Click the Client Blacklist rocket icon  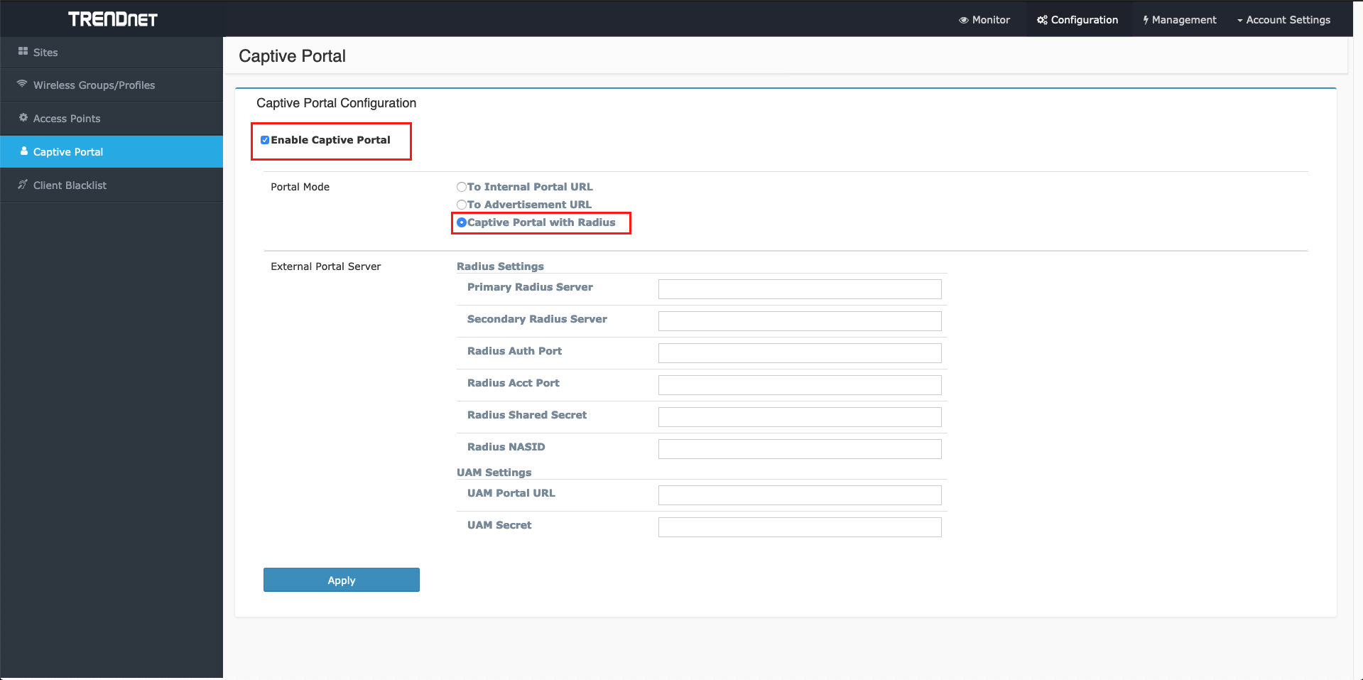coord(22,185)
